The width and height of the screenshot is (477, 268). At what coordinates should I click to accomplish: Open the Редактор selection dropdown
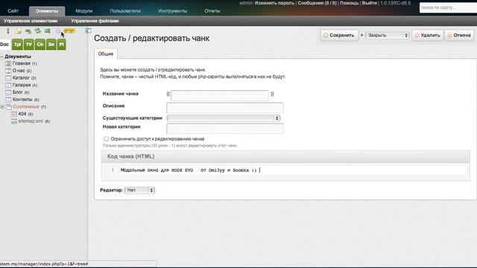coord(139,191)
